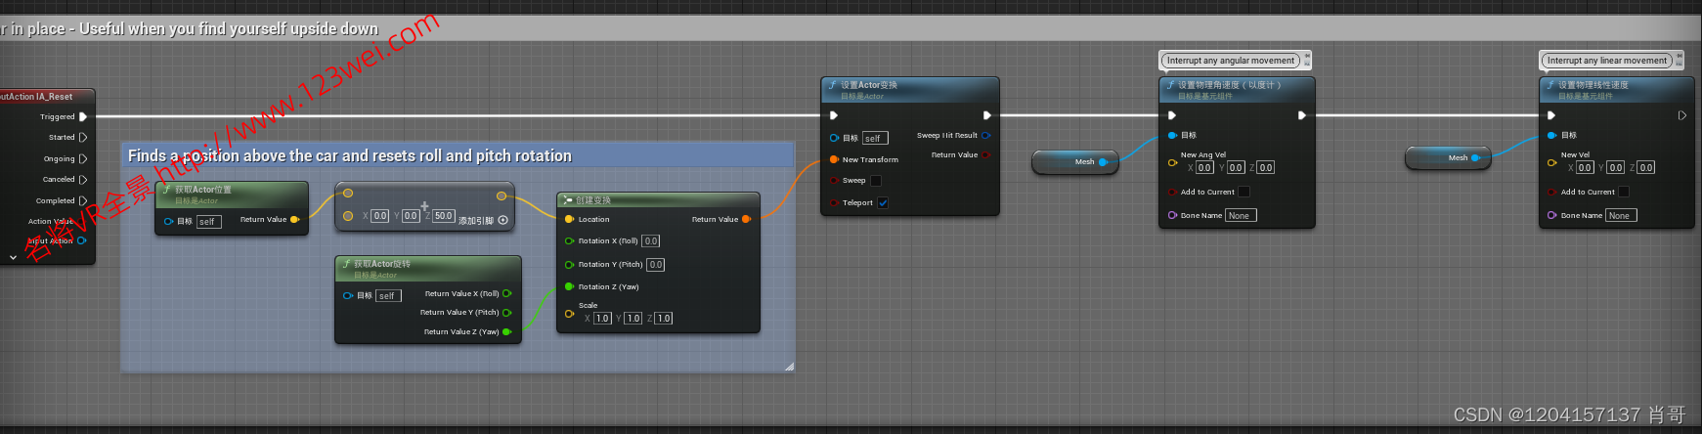Screen dimensions: 1702x434
Task: Click the Triggered exec pin on IA_Reset
Action: (x=83, y=116)
